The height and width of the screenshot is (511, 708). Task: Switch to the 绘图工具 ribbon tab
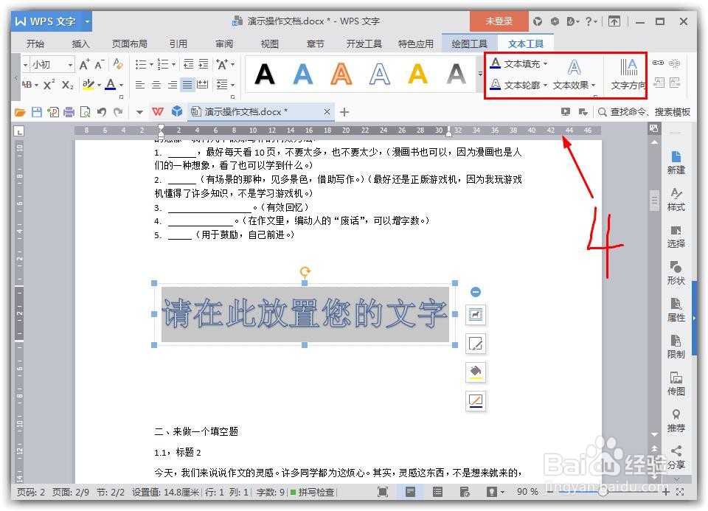(469, 44)
